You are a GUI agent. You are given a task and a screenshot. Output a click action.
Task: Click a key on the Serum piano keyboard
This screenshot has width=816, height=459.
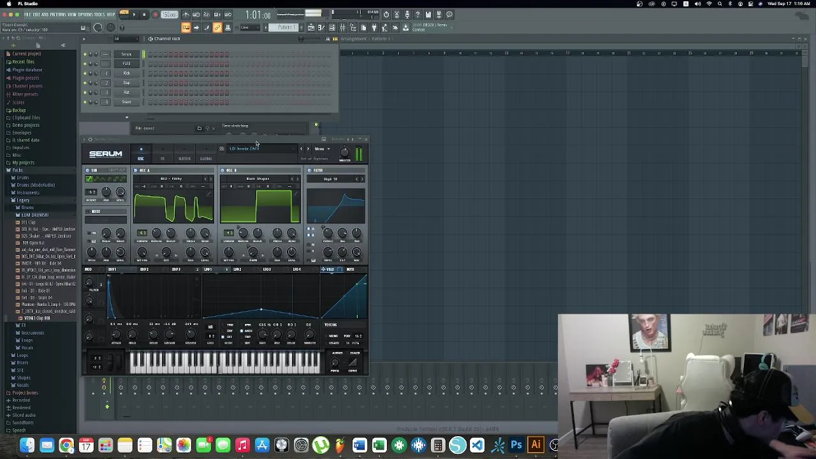point(224,362)
